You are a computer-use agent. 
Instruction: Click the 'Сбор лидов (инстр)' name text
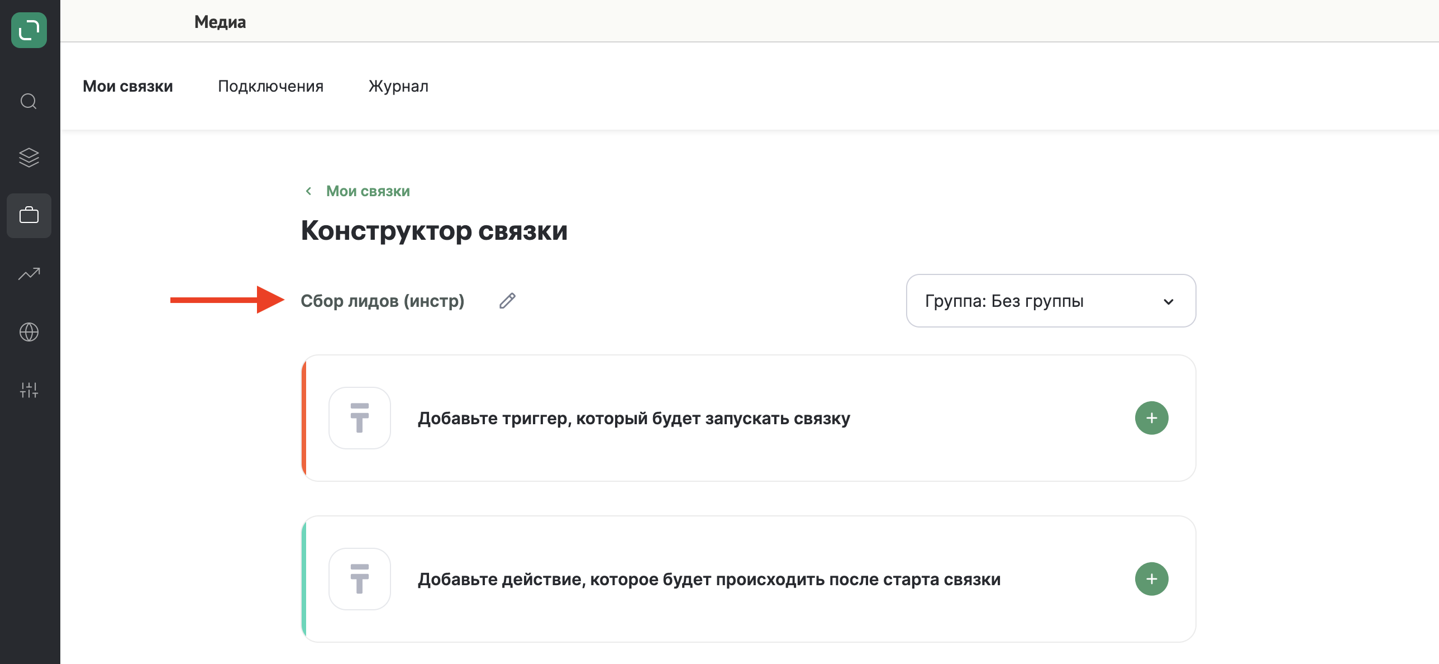[383, 301]
